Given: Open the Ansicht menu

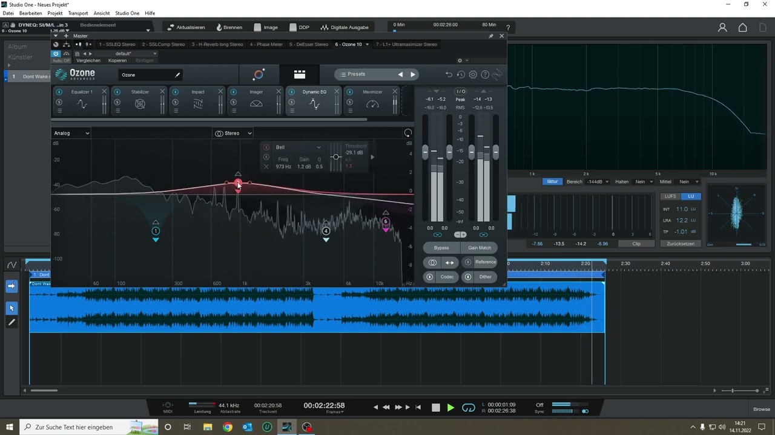Looking at the screenshot, I should (x=102, y=13).
